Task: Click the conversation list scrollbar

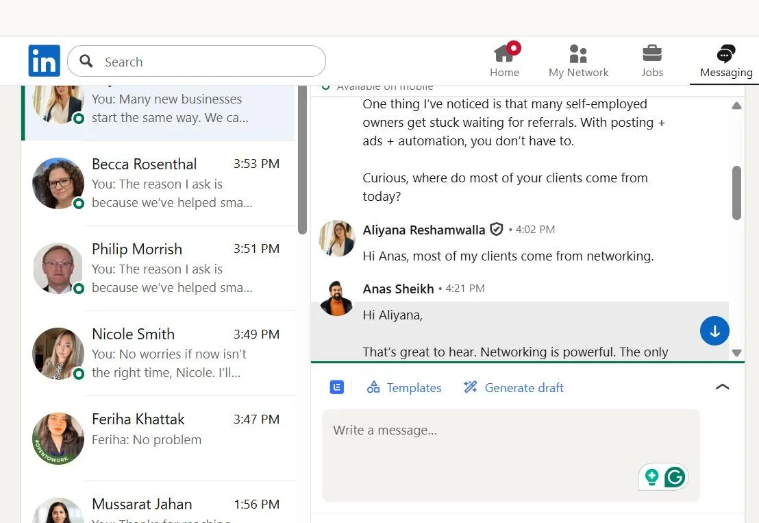Action: click(302, 160)
